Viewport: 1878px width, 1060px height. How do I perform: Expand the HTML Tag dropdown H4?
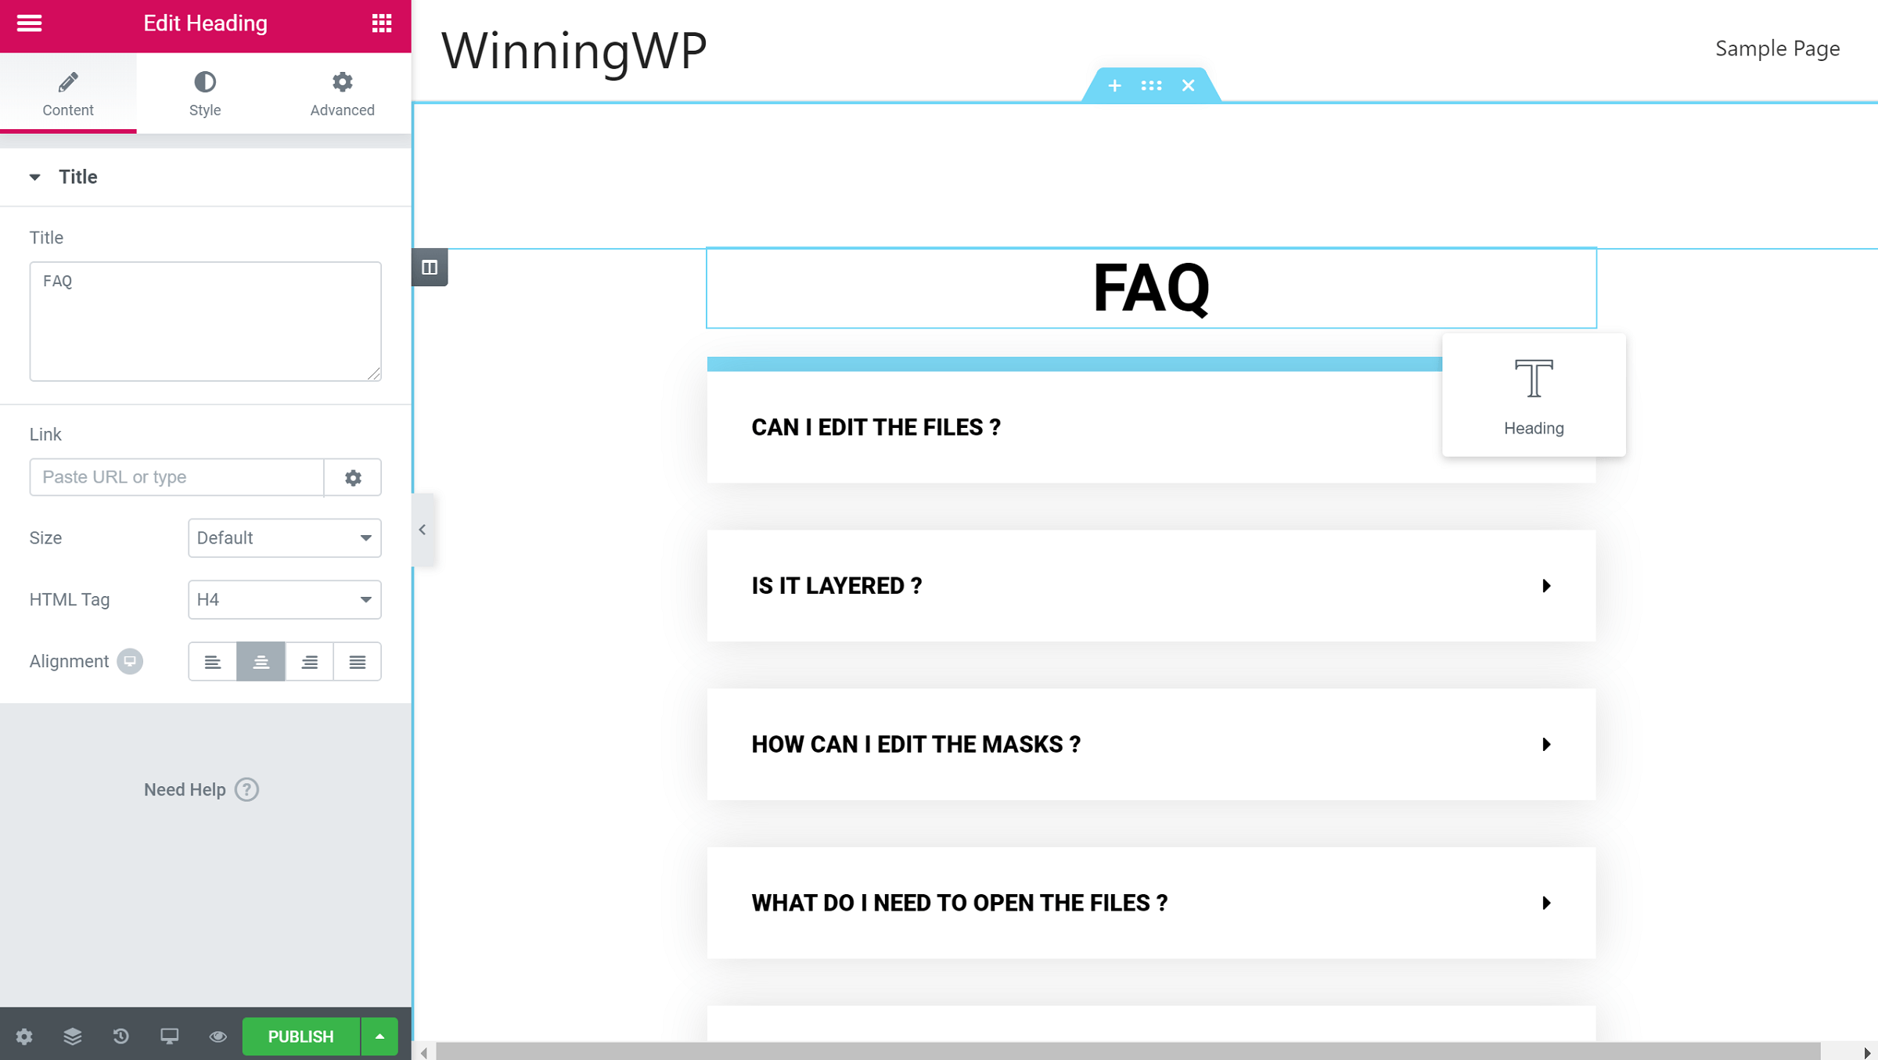pyautogui.click(x=284, y=600)
